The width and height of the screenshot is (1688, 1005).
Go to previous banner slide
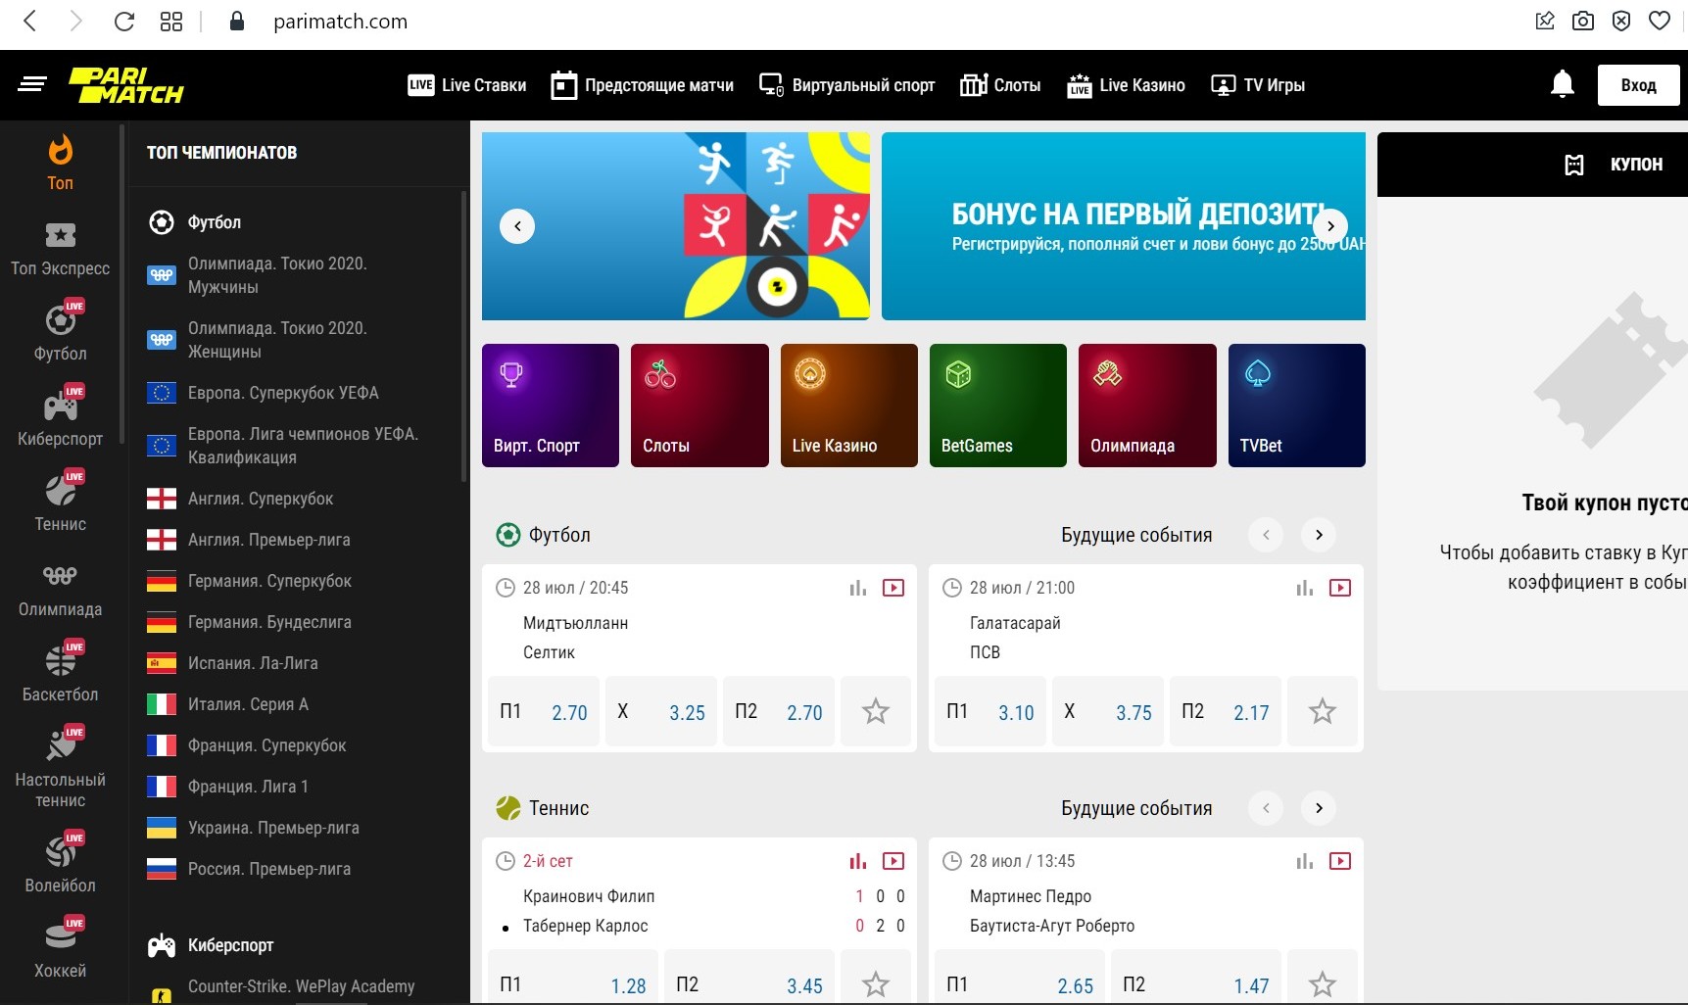(x=517, y=226)
